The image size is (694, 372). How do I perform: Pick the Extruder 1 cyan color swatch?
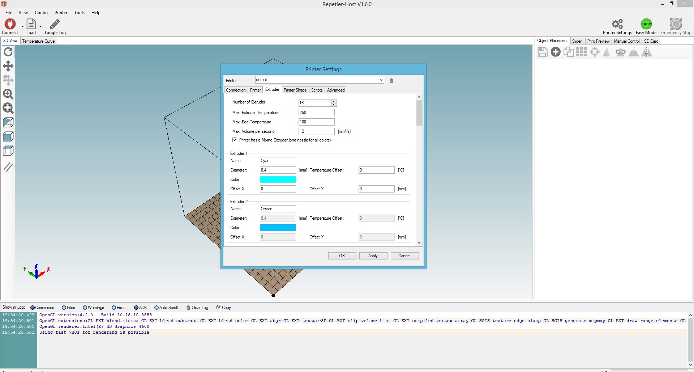tap(278, 179)
